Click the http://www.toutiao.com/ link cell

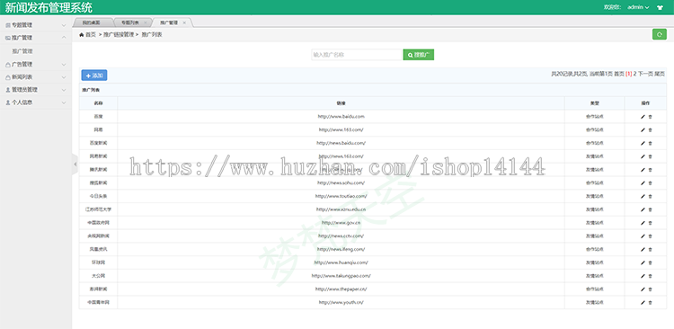coord(341,197)
